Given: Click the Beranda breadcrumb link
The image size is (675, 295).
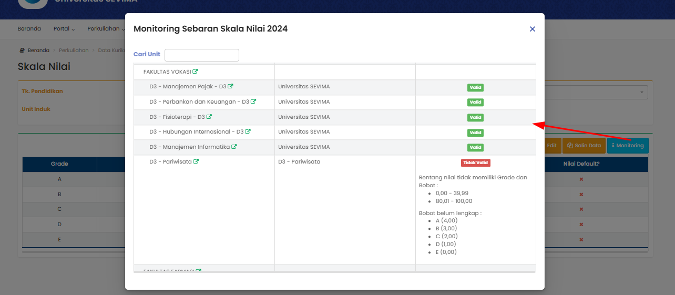Looking at the screenshot, I should click(x=38, y=50).
